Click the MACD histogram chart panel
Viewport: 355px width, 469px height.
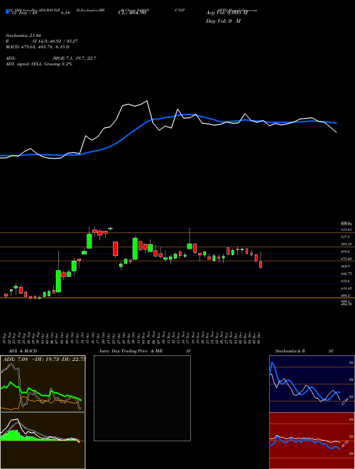(43, 441)
